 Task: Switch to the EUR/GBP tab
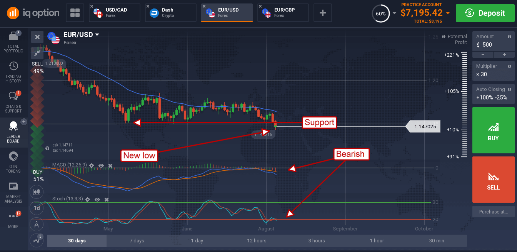(x=283, y=13)
